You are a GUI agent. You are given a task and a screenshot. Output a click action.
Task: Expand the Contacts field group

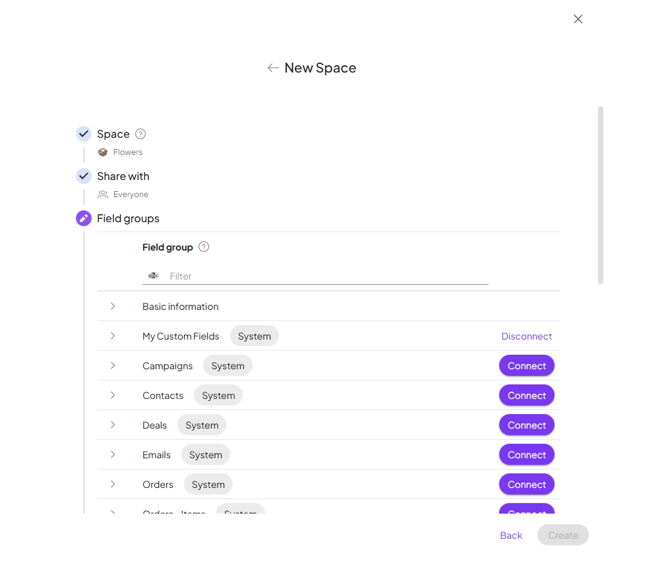coord(113,396)
